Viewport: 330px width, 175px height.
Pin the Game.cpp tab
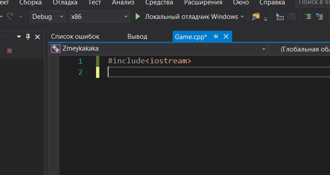215,36
